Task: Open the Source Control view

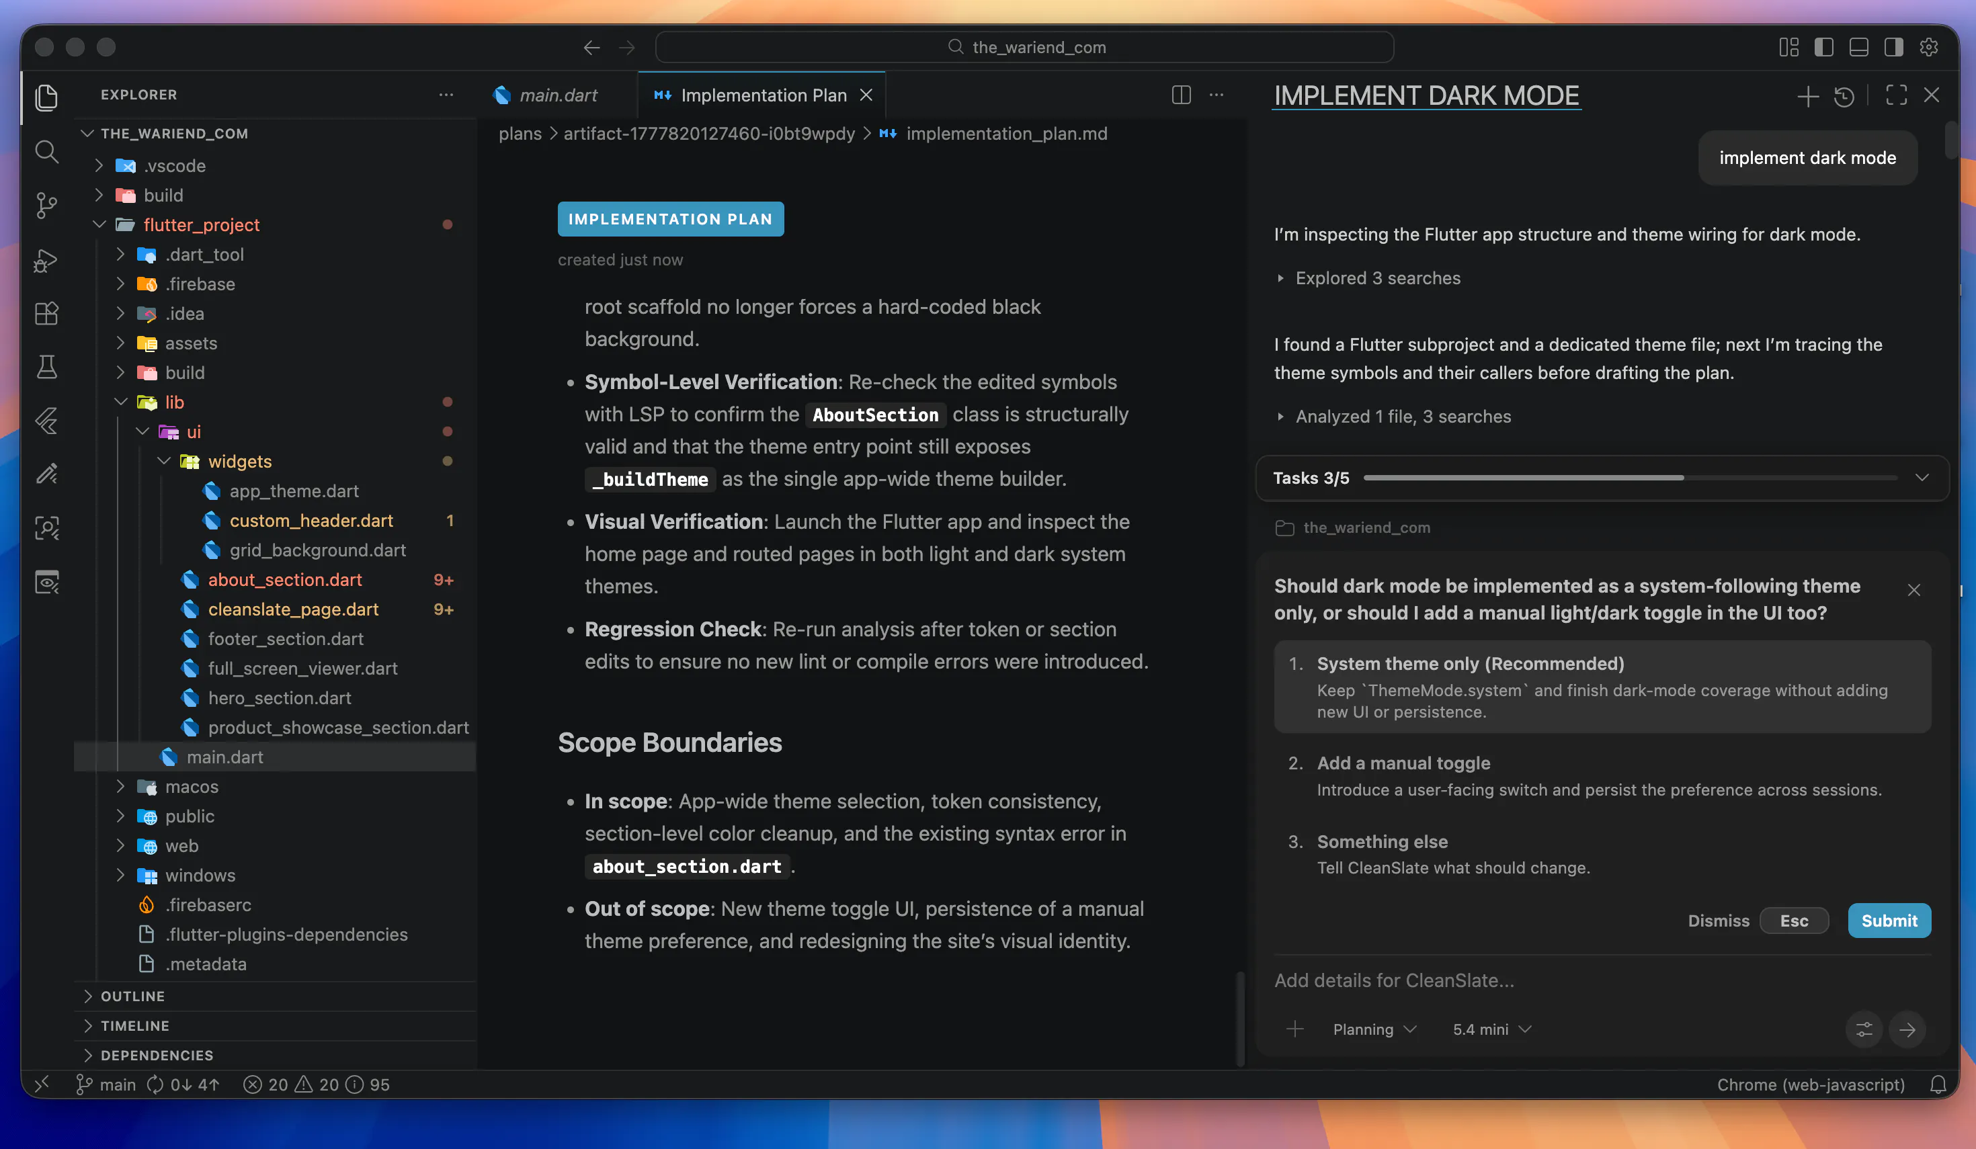Action: point(47,206)
